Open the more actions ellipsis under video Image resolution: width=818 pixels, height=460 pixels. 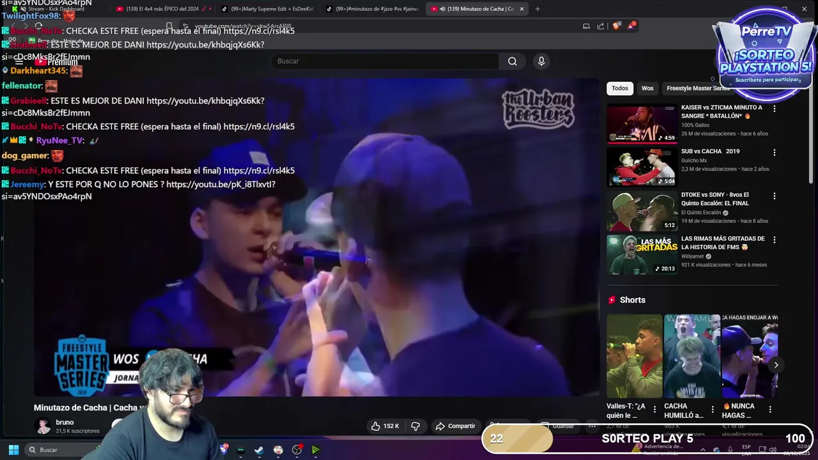[x=592, y=426]
